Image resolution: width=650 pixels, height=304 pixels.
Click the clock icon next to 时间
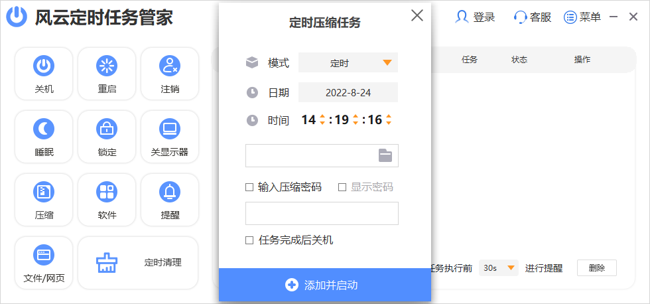tap(252, 120)
